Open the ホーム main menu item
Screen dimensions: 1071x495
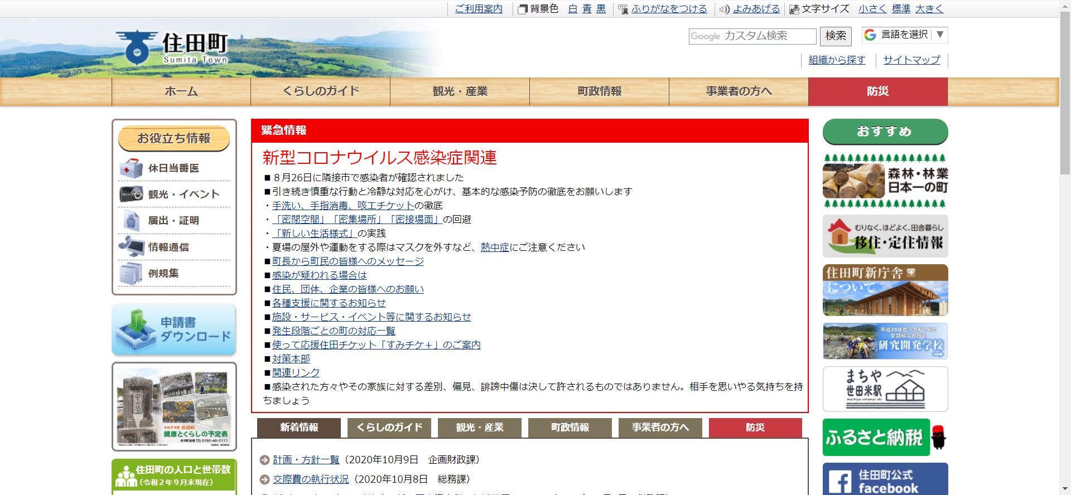click(x=181, y=91)
